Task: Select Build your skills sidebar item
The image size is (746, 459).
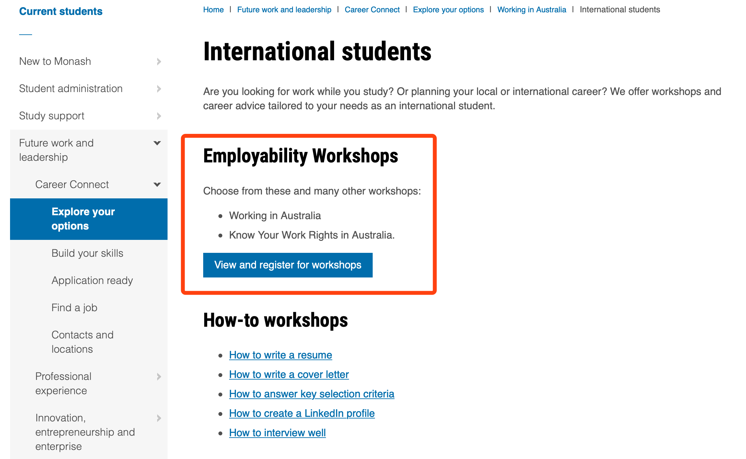Action: click(87, 253)
